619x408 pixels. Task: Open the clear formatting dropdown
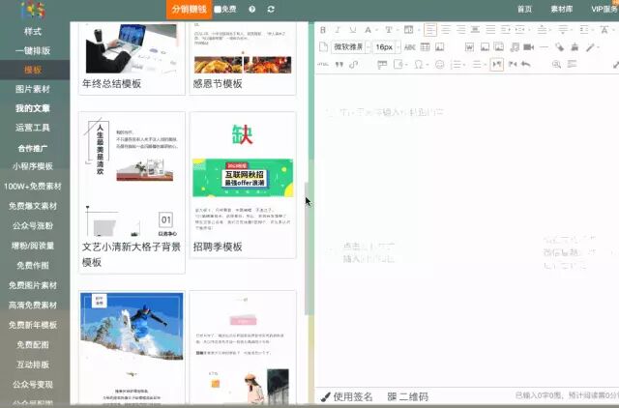point(606,30)
